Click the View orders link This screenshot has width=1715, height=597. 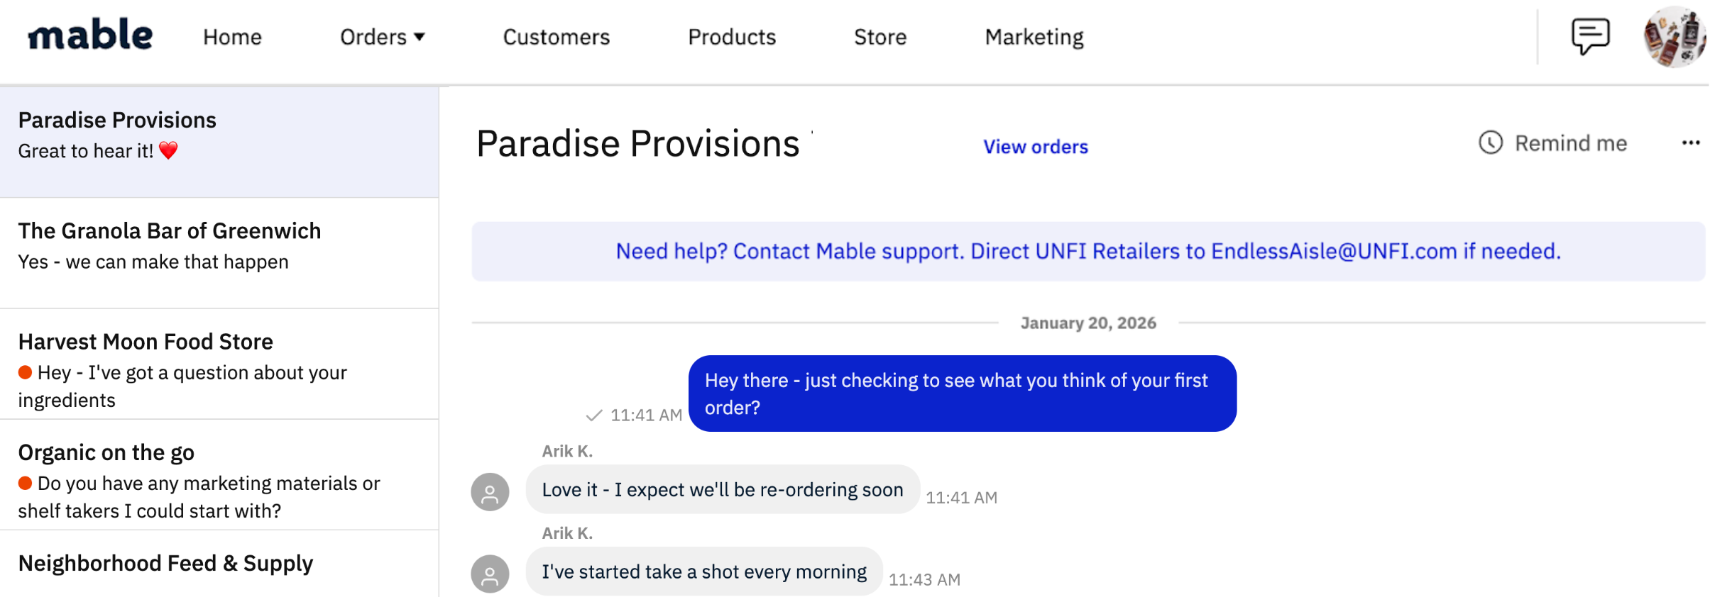[1036, 147]
